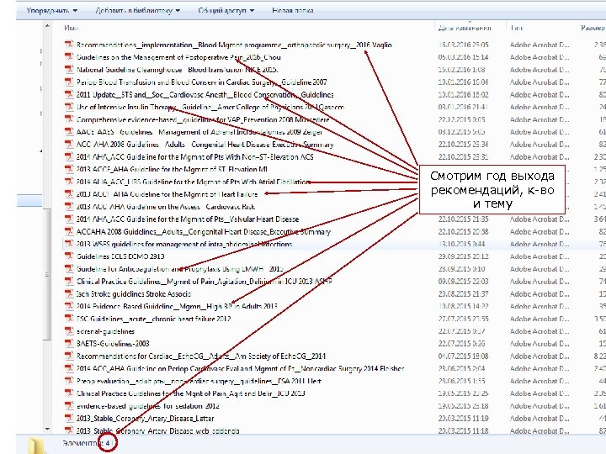Click date 20.03.2015 11:19 in date column
606x454 pixels.
tap(463, 418)
